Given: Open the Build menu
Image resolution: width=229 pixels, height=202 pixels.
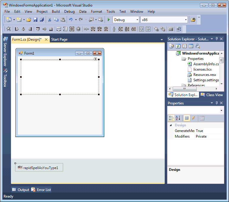Looking at the screenshot, I should pyautogui.click(x=56, y=12).
